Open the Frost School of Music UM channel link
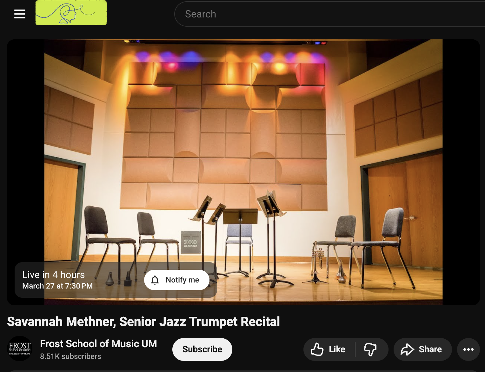The width and height of the screenshot is (485, 372). point(98,344)
